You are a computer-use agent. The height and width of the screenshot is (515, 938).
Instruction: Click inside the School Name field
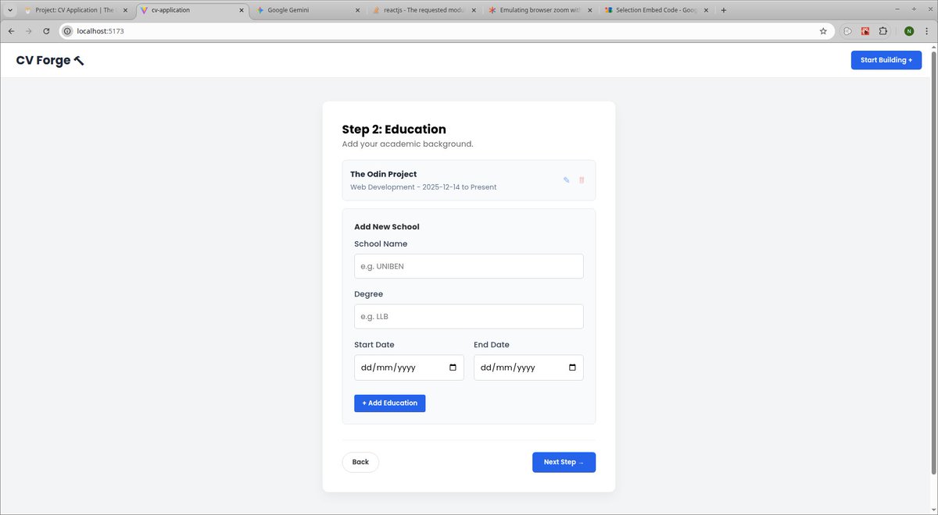[468, 266]
